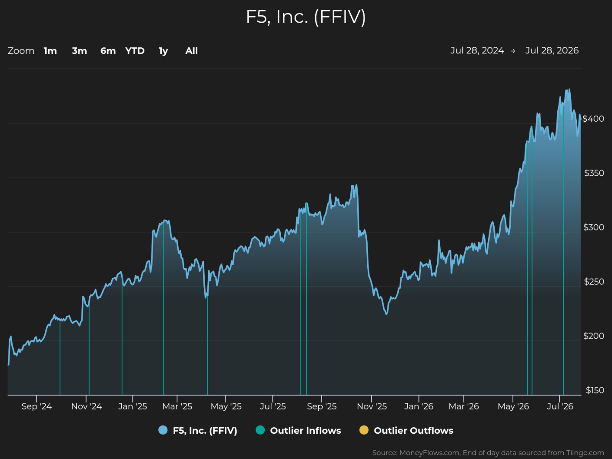Click the teal Outlier Inflows legend dot
This screenshot has height=459, width=612.
coord(260,430)
